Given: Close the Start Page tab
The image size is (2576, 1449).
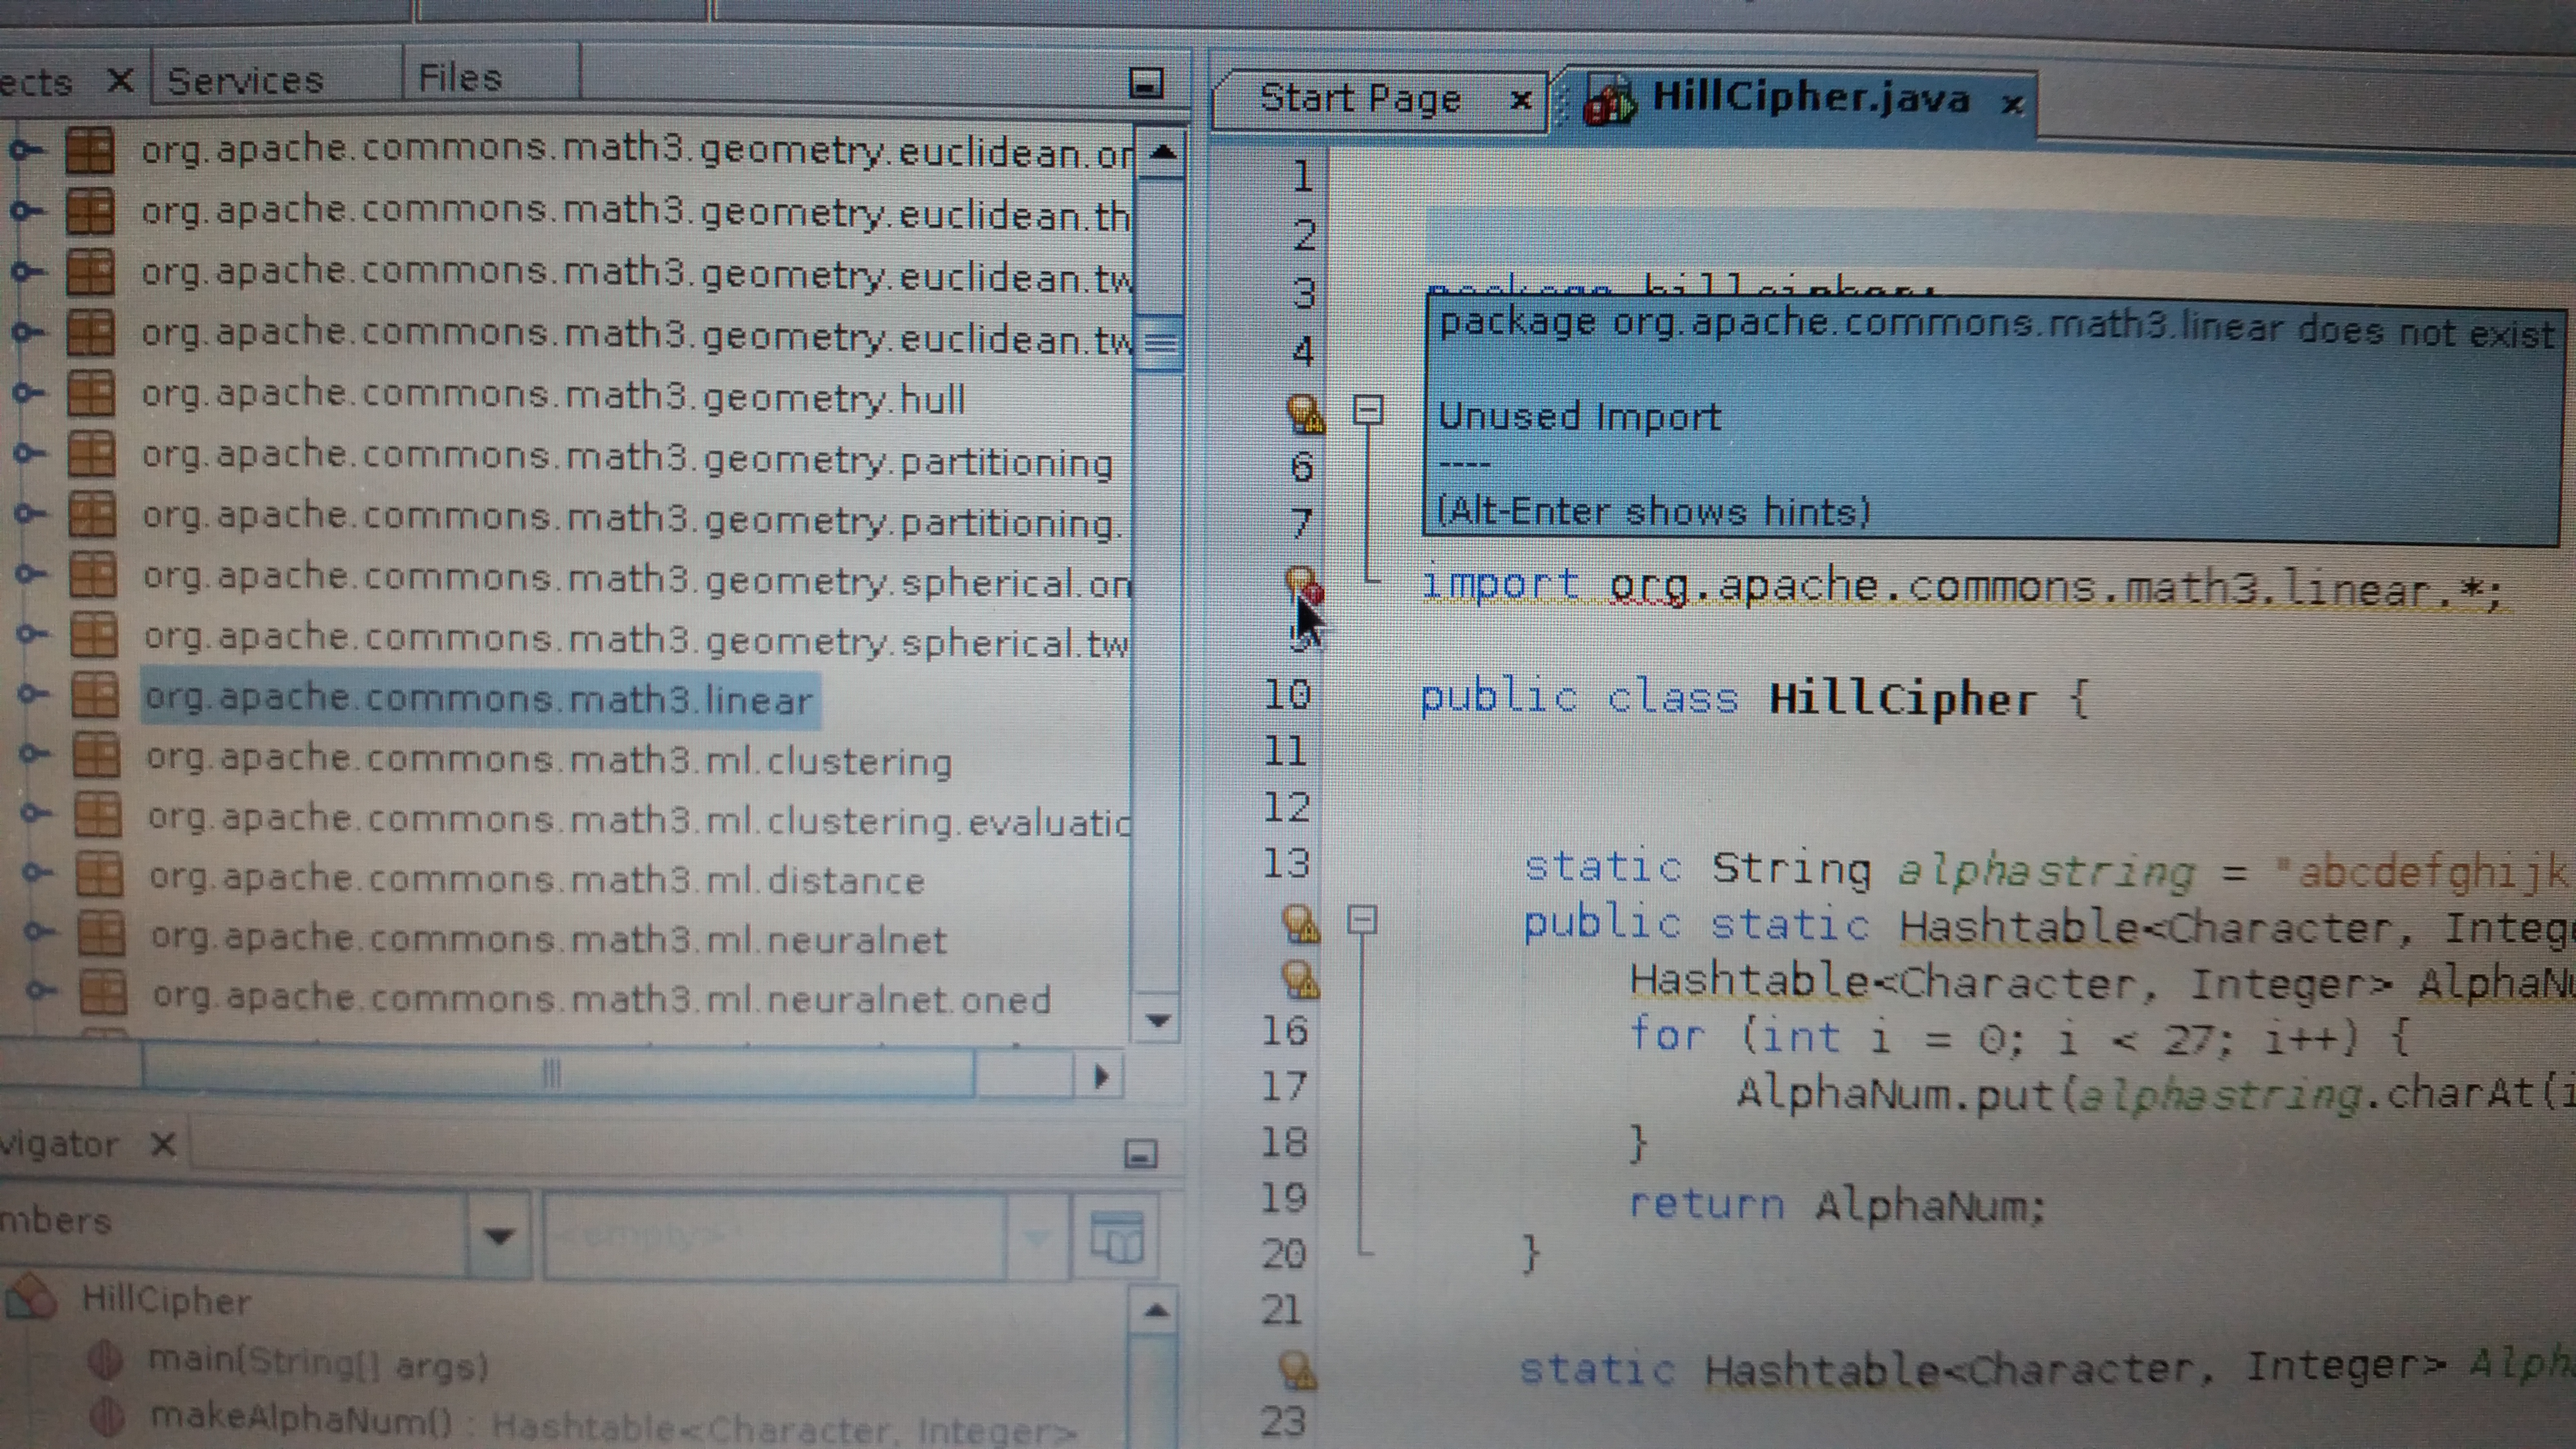Looking at the screenshot, I should point(1521,100).
